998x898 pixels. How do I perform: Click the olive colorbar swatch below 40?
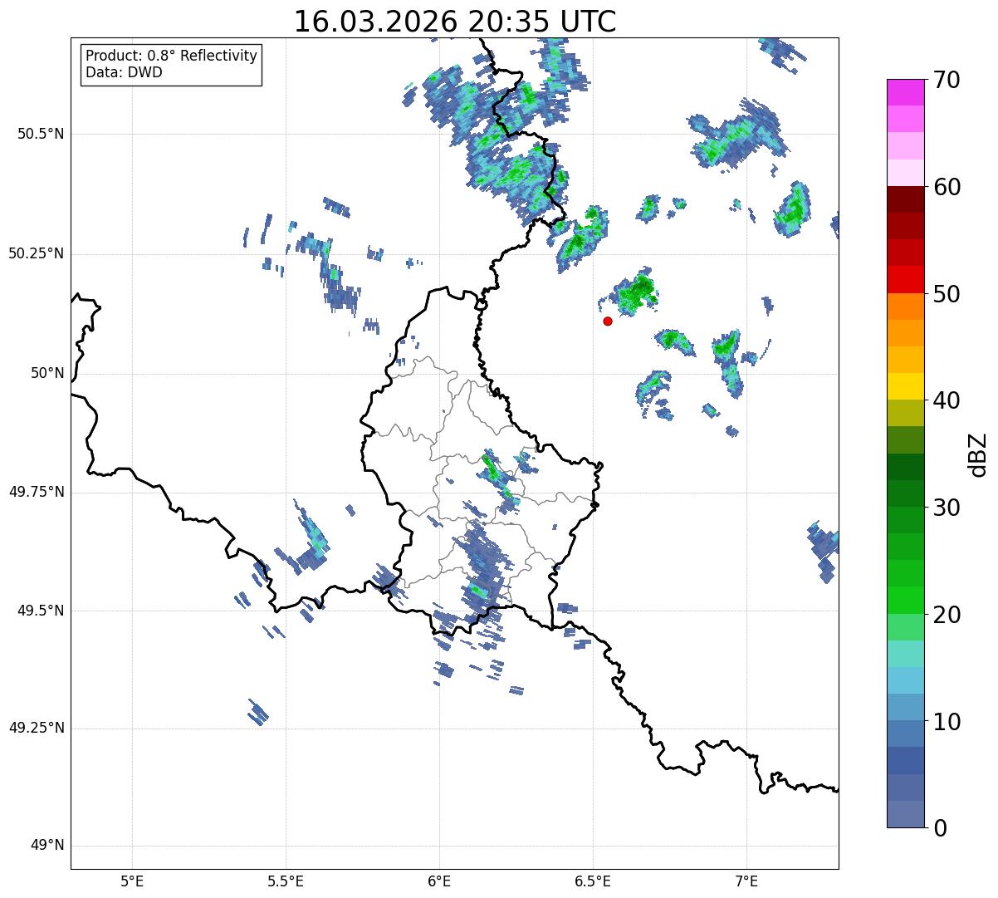click(906, 414)
